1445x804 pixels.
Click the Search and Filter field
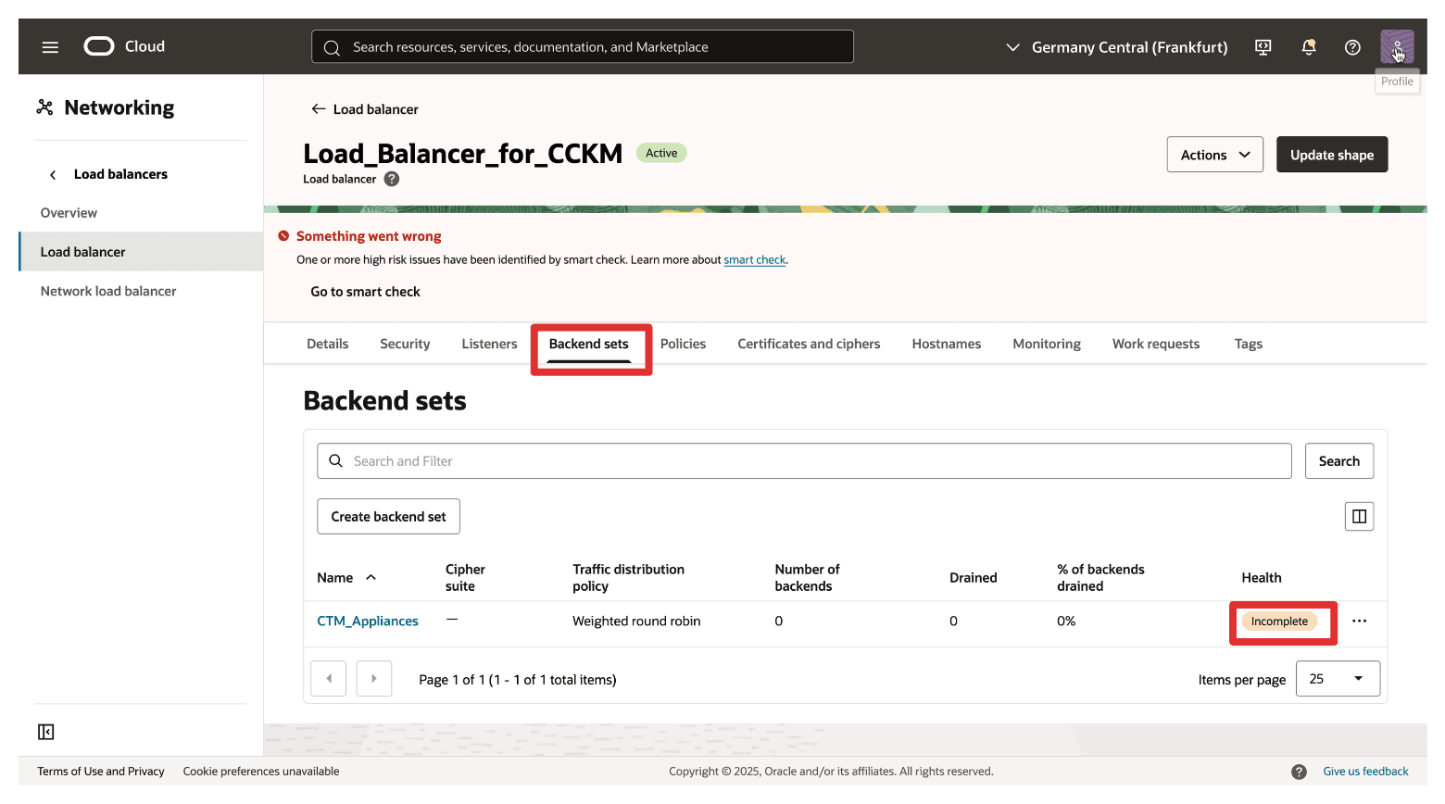point(804,461)
